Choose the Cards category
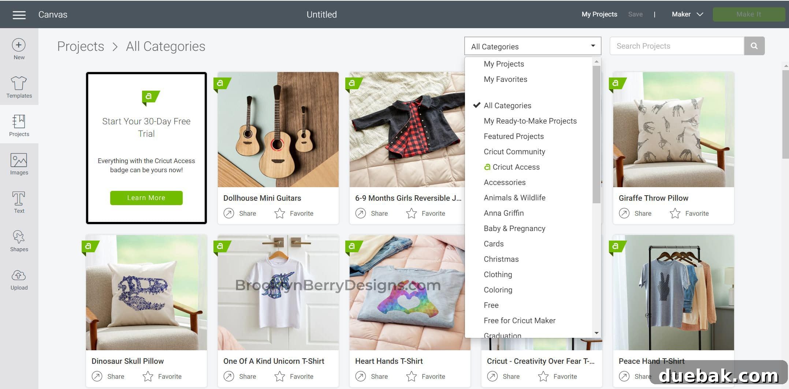789x389 pixels. pos(494,244)
